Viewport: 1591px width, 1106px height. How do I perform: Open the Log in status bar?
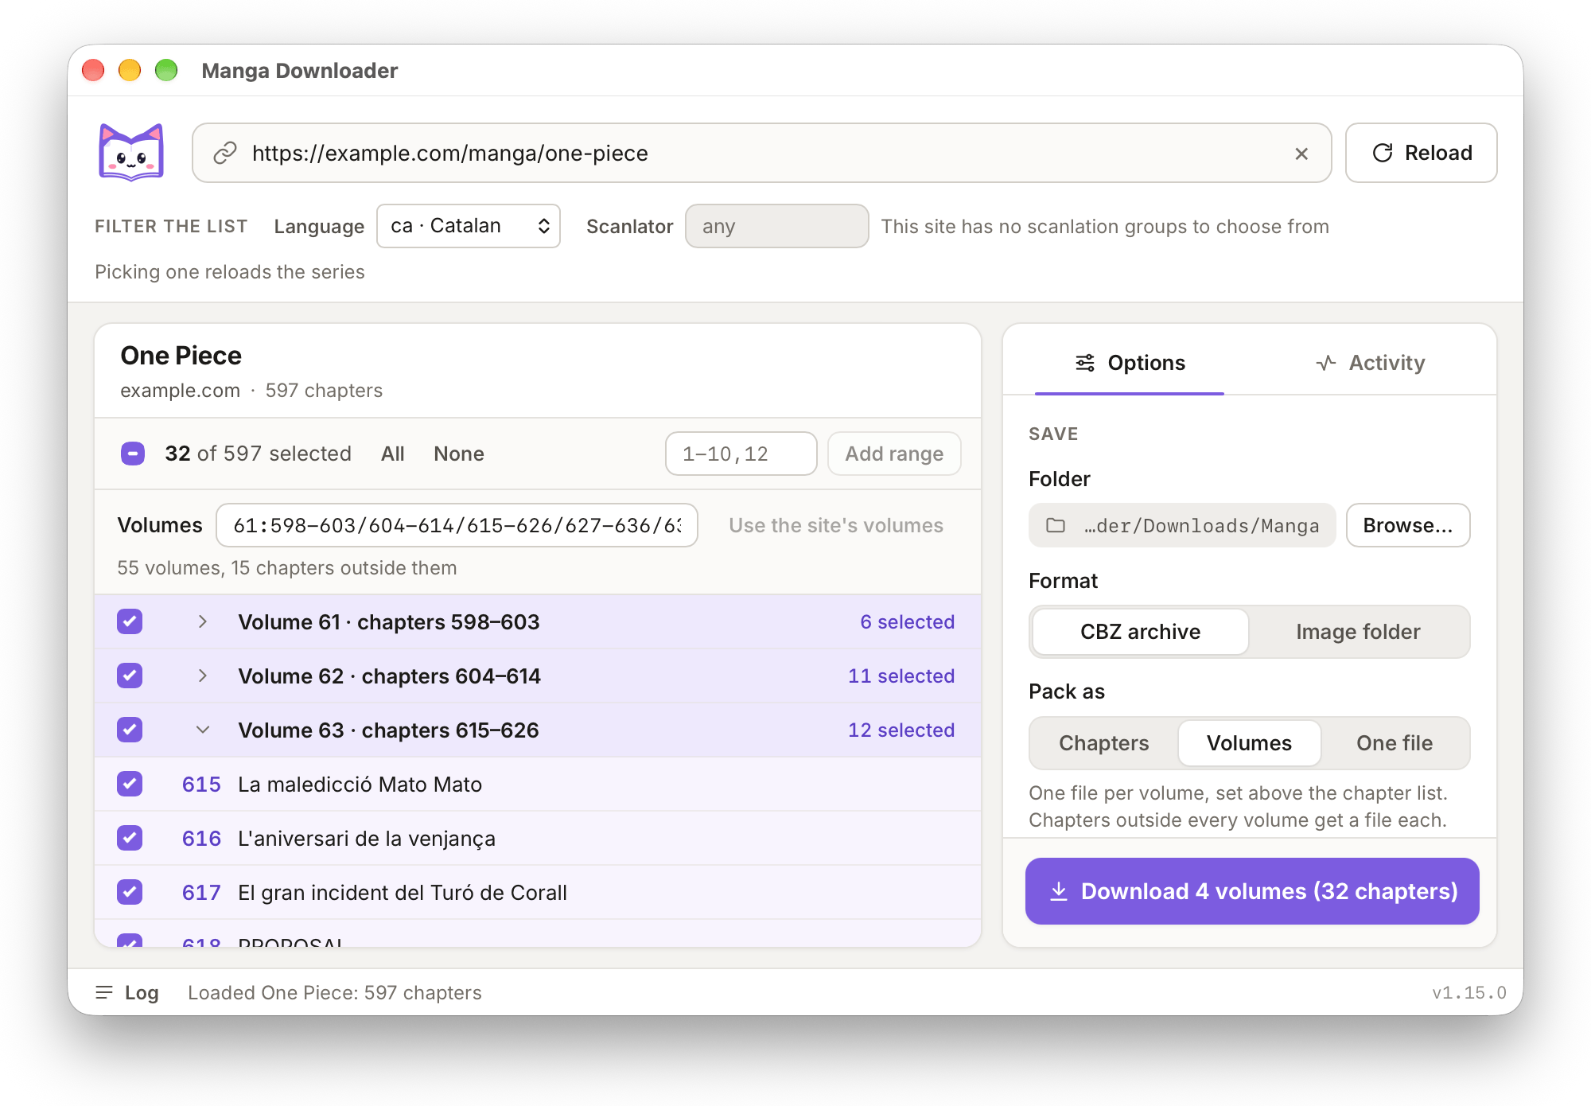[127, 992]
